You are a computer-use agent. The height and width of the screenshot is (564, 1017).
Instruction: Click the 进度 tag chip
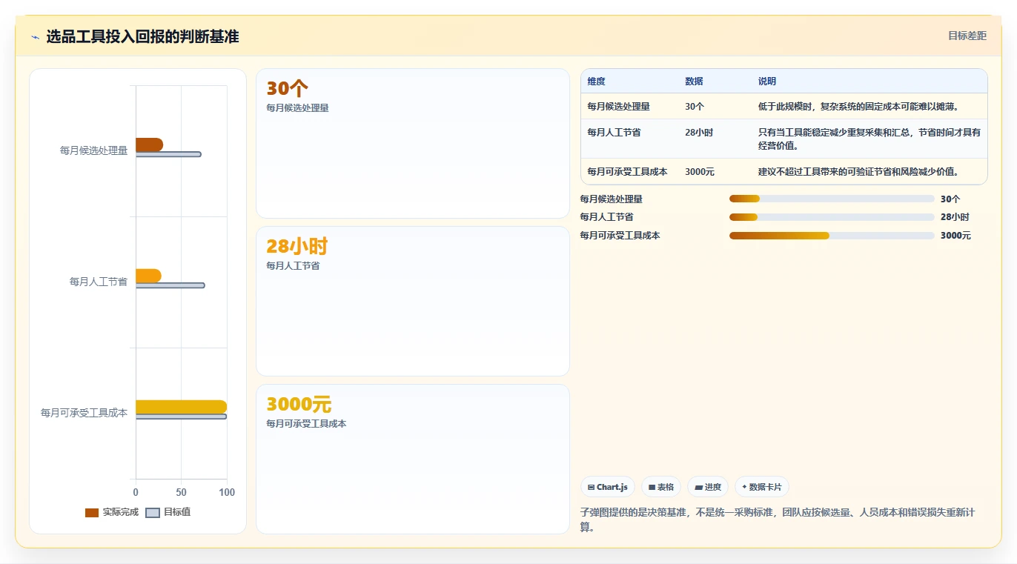click(x=708, y=487)
